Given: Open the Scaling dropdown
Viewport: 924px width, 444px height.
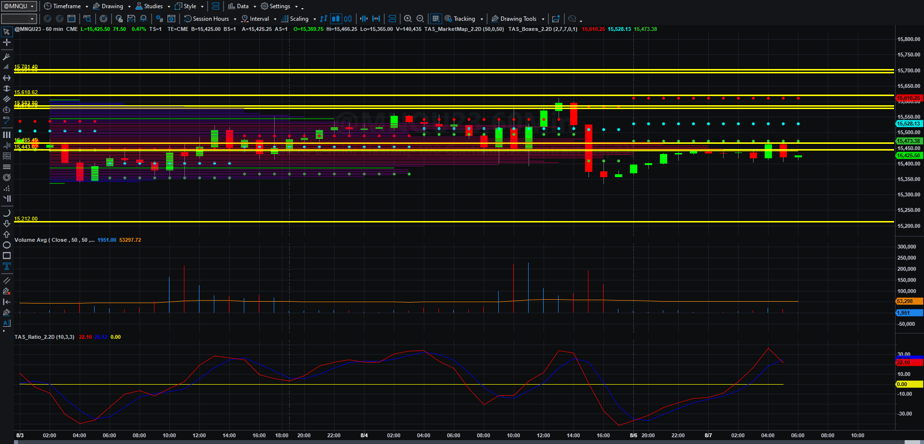Looking at the screenshot, I should tap(298, 19).
